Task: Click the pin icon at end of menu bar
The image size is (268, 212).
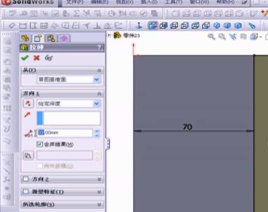Action: 245,2
